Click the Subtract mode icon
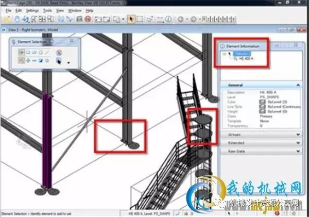 click(34, 61)
